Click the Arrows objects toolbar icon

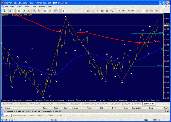click(x=112, y=11)
